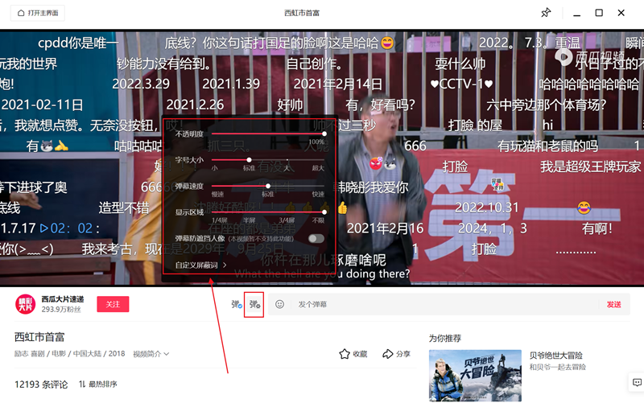
Task: Follow 西瓜大片速递 via the 关注 button
Action: [113, 304]
